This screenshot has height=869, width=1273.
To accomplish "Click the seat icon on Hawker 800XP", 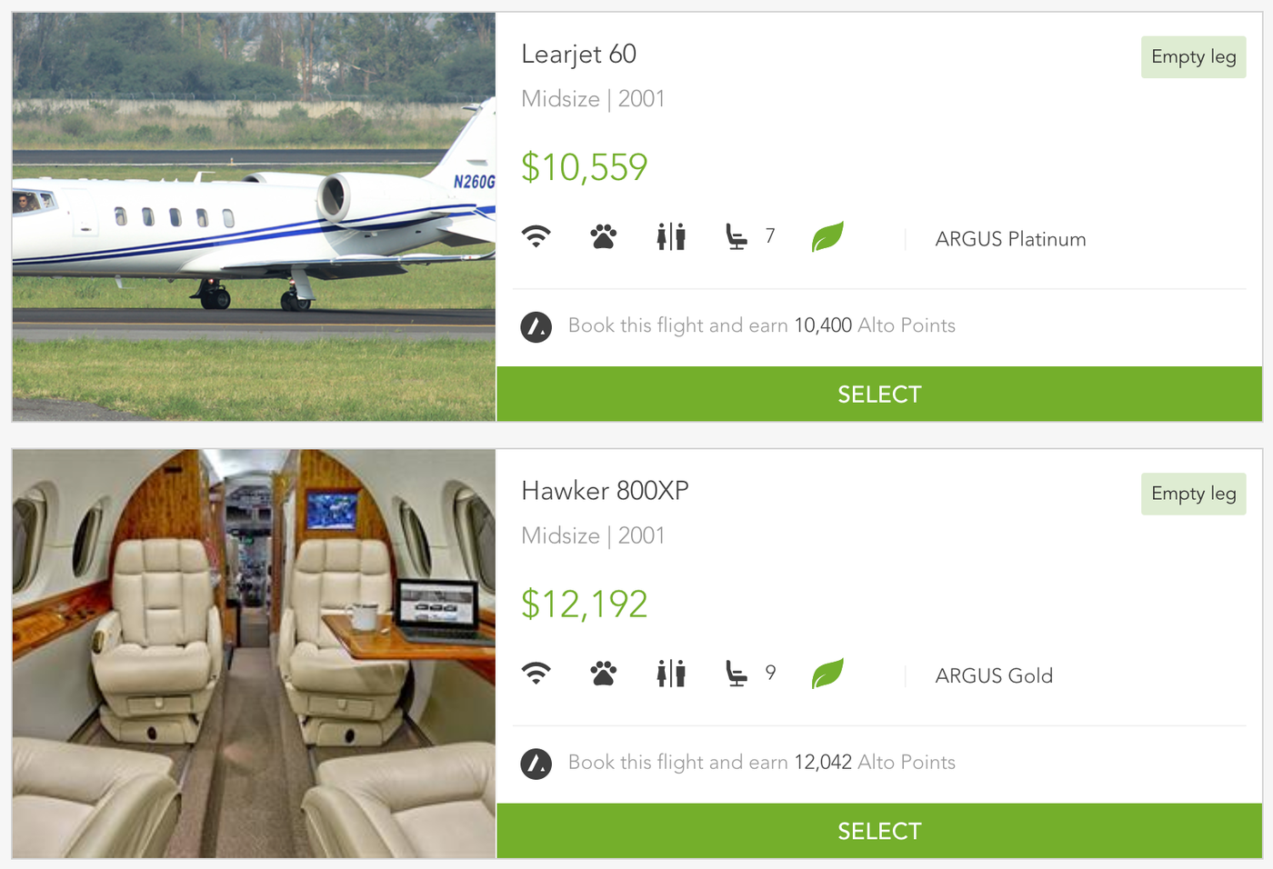I will 737,674.
